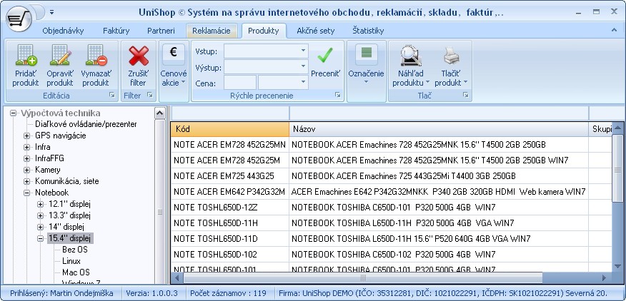Image resolution: width=626 pixels, height=301 pixels.
Task: Click the filter row cell above Kód
Action: click(230, 113)
